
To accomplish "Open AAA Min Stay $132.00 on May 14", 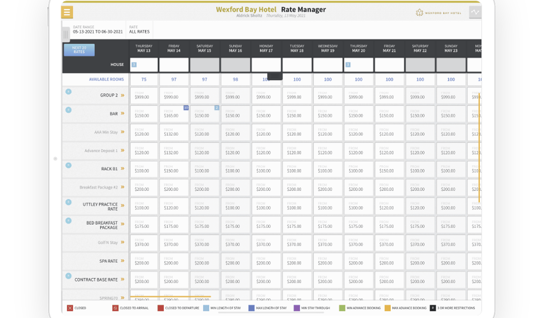I will [x=174, y=132].
